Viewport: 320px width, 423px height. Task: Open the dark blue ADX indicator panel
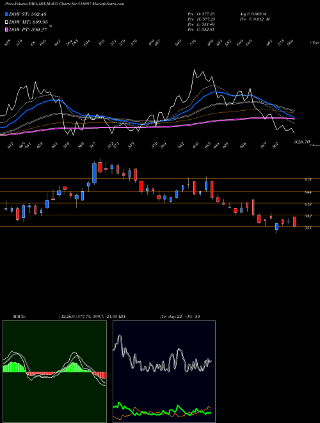click(x=164, y=372)
